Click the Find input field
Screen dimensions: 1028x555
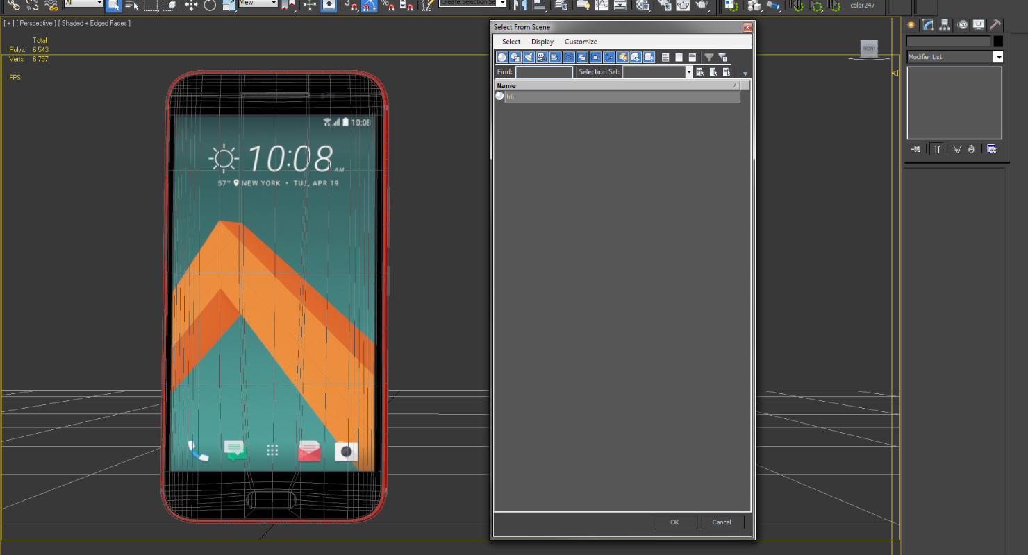coord(544,72)
